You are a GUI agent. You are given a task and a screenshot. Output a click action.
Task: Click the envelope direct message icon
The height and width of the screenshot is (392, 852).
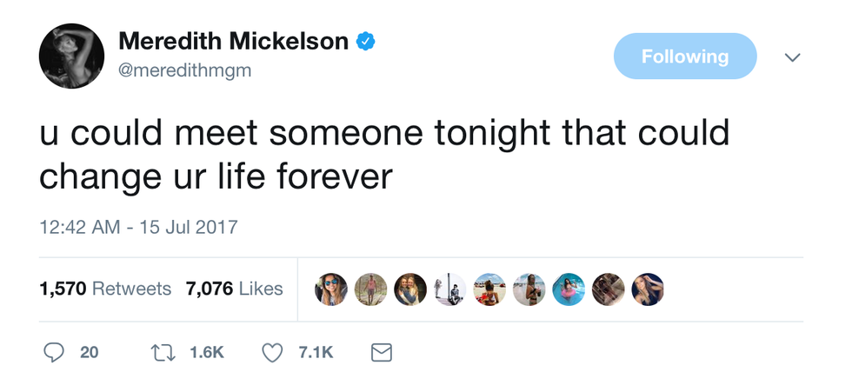click(382, 352)
